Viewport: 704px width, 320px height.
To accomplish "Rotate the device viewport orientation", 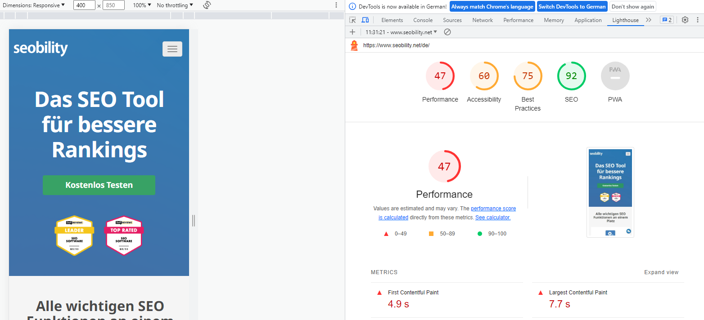I will pyautogui.click(x=207, y=5).
